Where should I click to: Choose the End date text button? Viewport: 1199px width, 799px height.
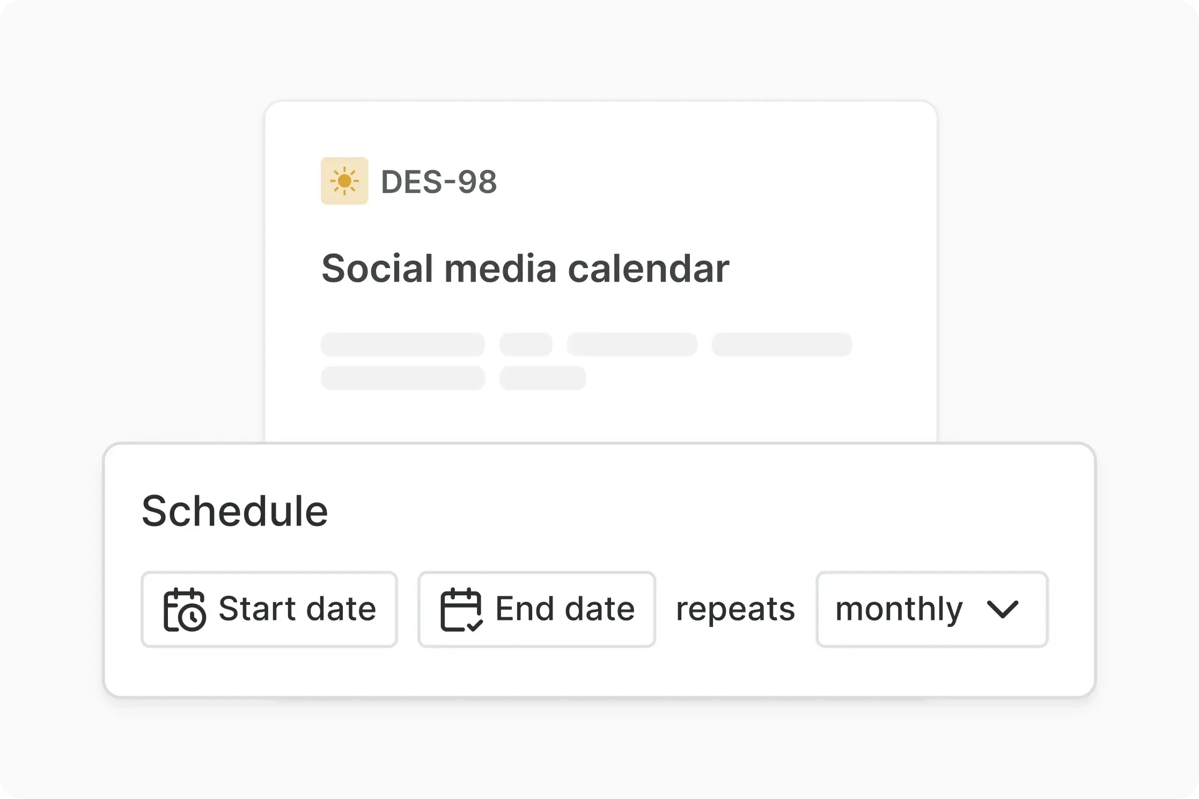tap(565, 609)
